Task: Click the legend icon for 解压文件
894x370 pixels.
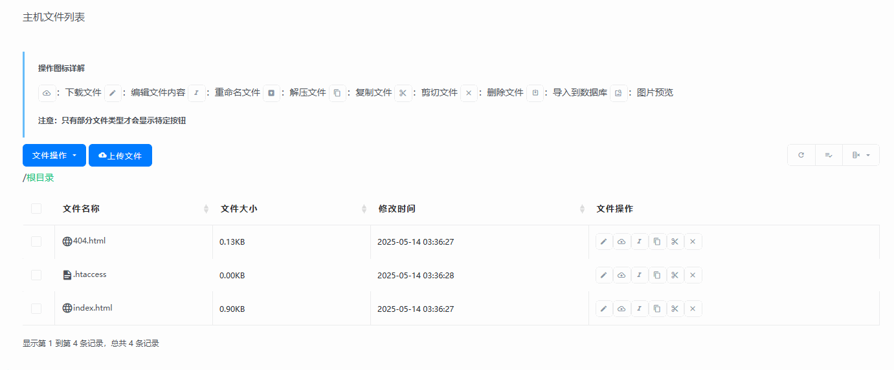Action: point(271,93)
